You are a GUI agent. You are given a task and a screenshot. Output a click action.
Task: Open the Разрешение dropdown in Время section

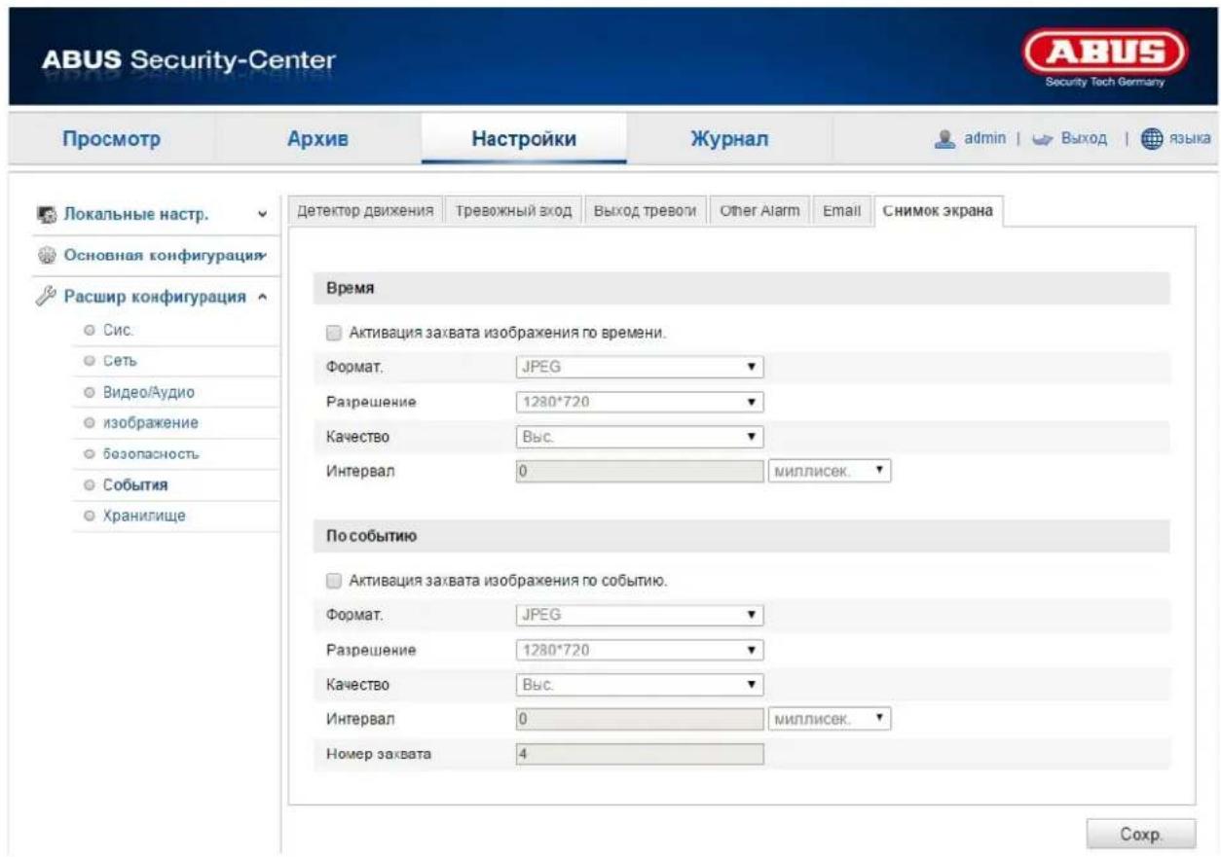click(x=638, y=402)
